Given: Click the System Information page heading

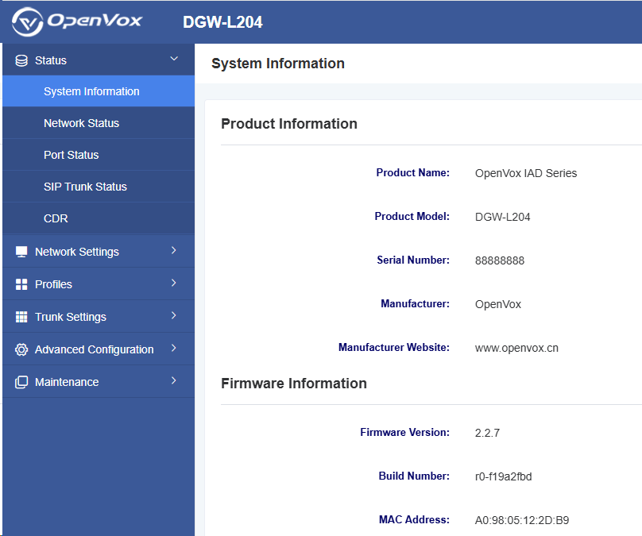Looking at the screenshot, I should tap(278, 64).
